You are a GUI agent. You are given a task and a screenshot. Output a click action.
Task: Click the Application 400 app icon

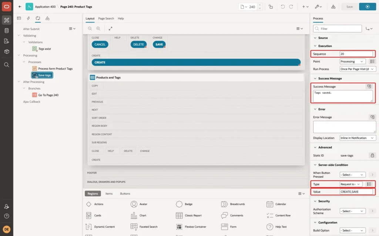pyautogui.click(x=29, y=7)
